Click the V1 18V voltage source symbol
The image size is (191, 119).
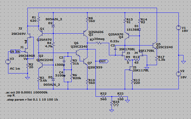pos(179,28)
